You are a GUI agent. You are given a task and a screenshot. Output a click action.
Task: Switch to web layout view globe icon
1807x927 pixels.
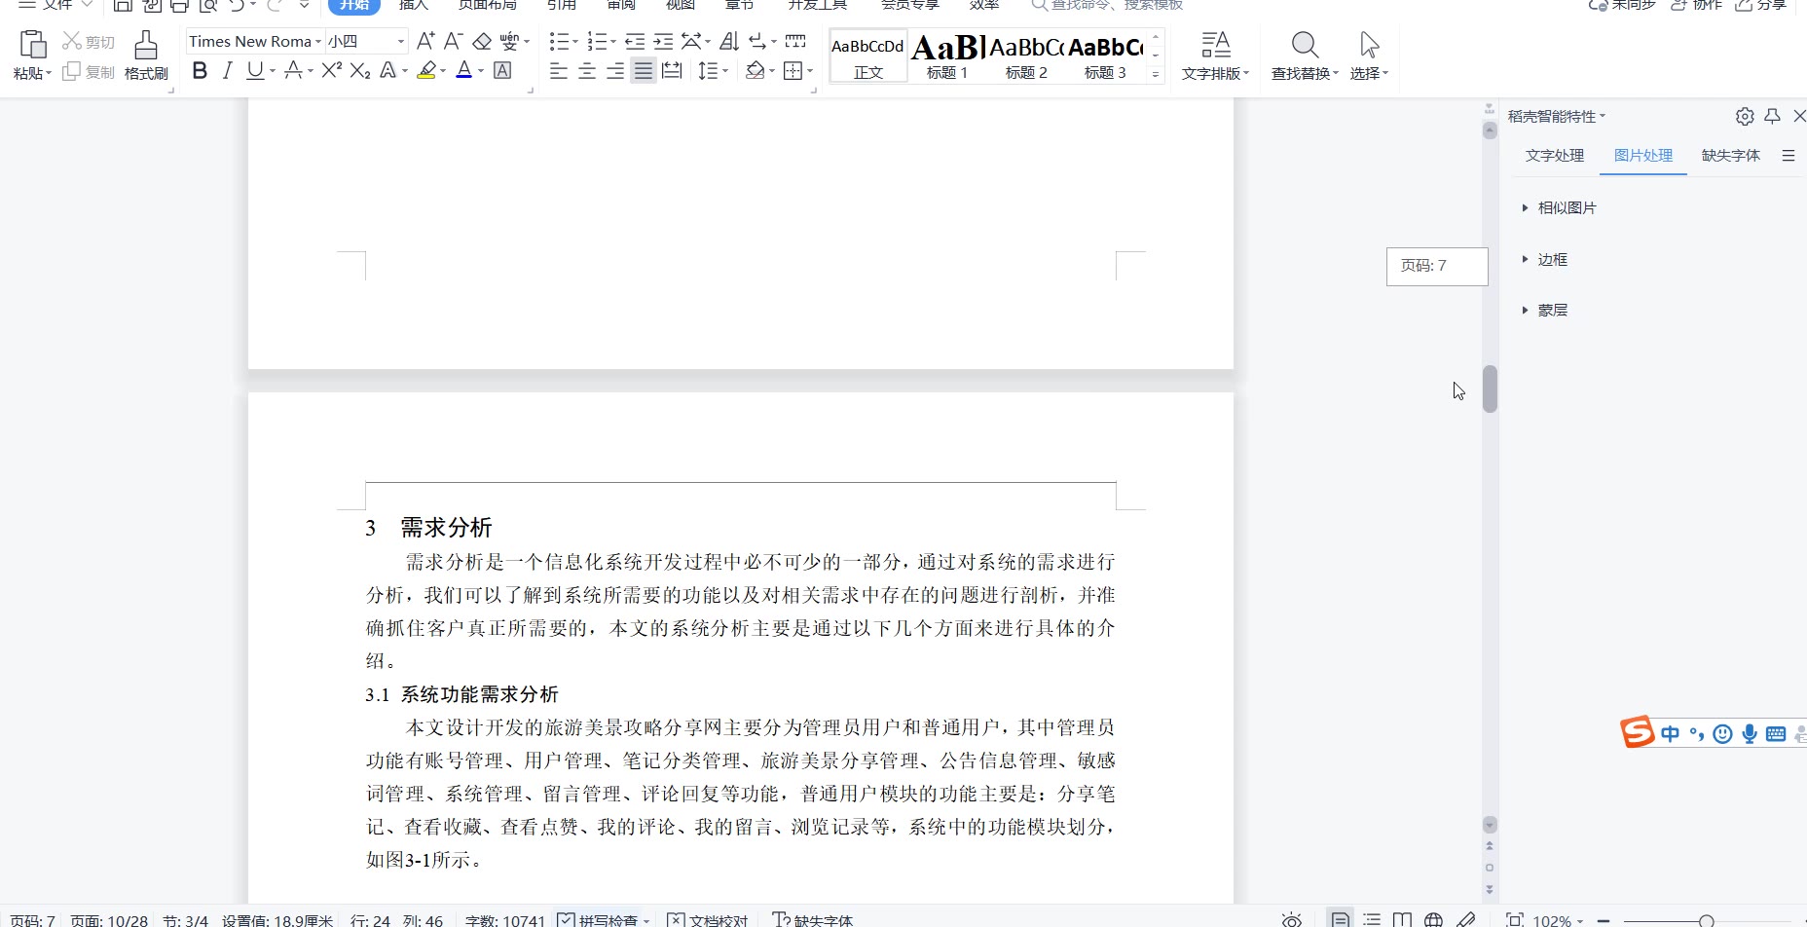click(x=1433, y=920)
